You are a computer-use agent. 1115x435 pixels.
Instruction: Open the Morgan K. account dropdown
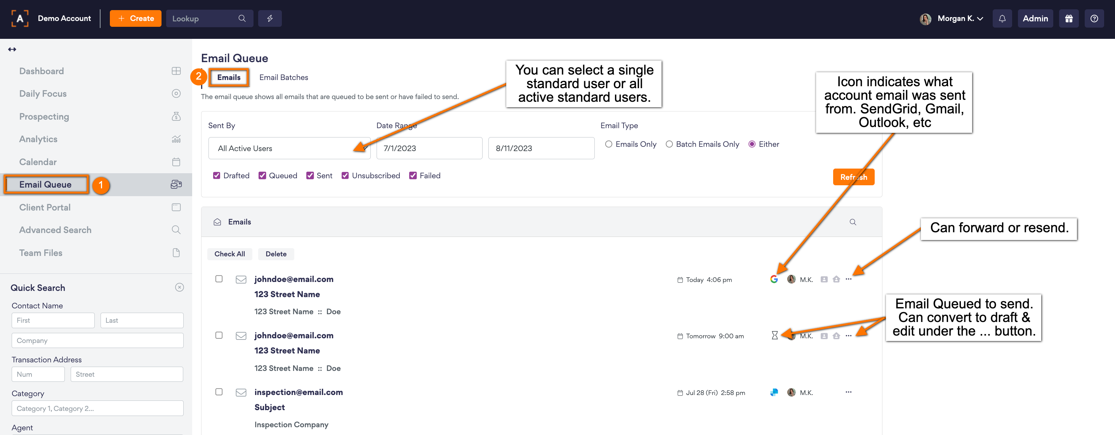pos(960,18)
